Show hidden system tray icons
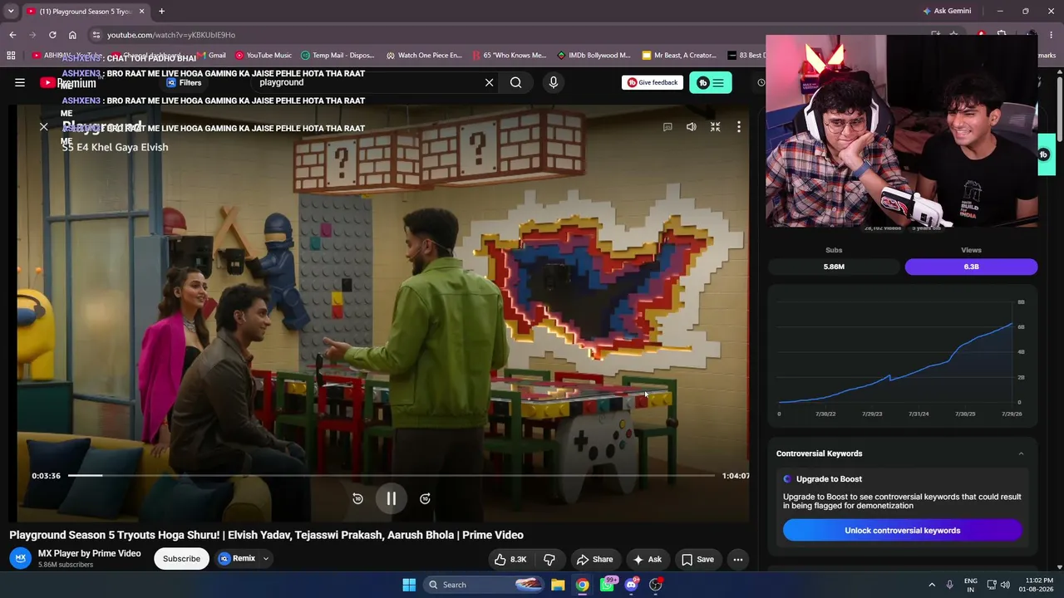Image resolution: width=1064 pixels, height=598 pixels. (x=932, y=585)
